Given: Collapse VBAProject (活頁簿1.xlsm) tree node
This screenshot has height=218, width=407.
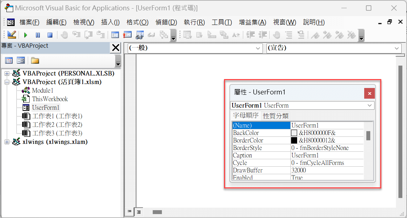Looking at the screenshot, I should 7,82.
